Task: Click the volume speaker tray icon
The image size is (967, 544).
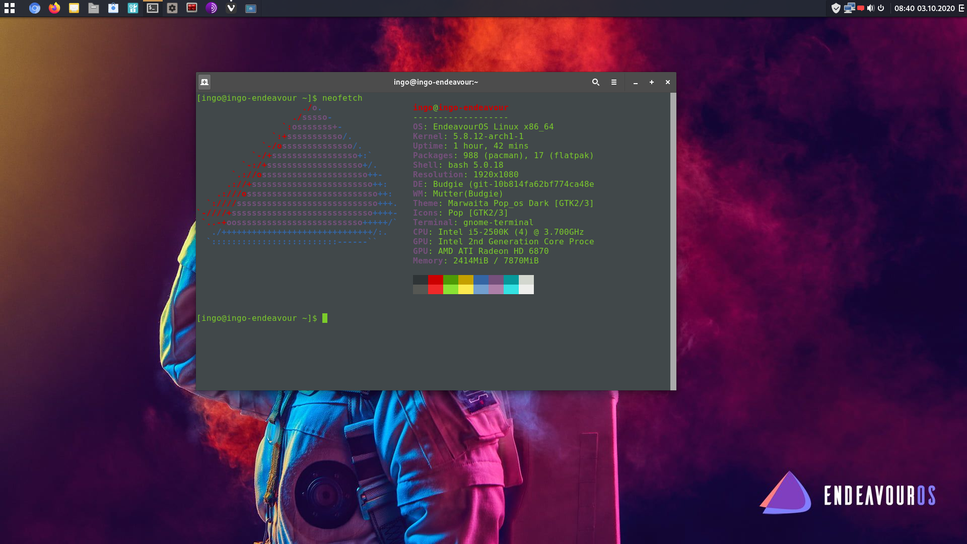Action: tap(871, 8)
